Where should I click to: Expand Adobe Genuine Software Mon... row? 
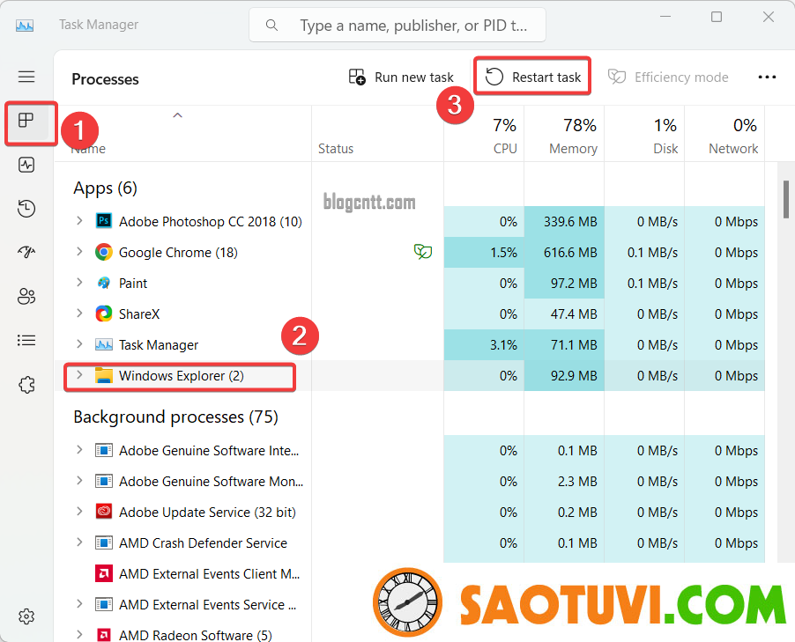tap(79, 480)
